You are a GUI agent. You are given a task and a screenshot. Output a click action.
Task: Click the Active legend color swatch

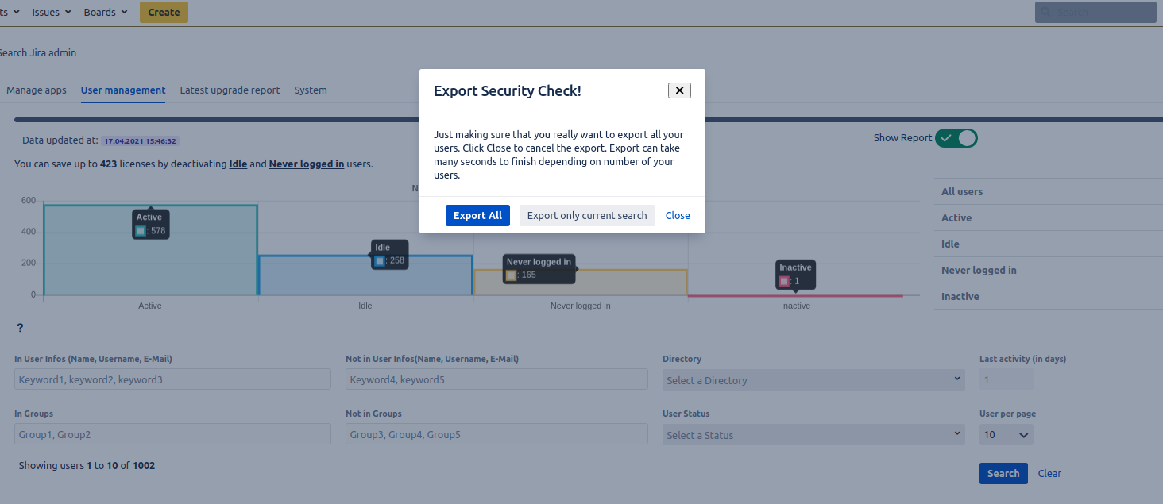(141, 231)
